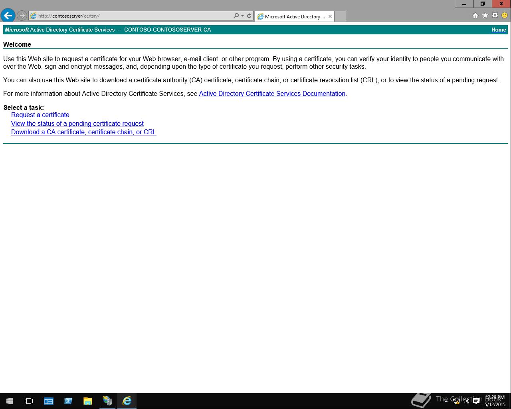Click View the status of a pending certificate request
Viewport: 511px width, 409px height.
[x=77, y=123]
